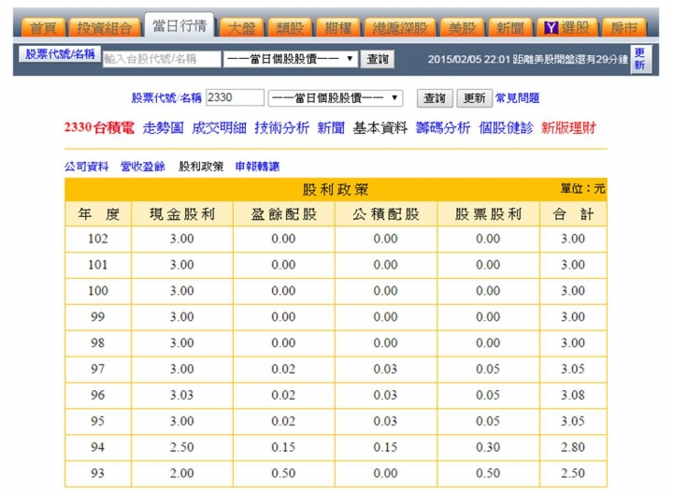Screen dimensions: 673x496
Task: Click year 97 in the table
Action: pyautogui.click(x=98, y=370)
